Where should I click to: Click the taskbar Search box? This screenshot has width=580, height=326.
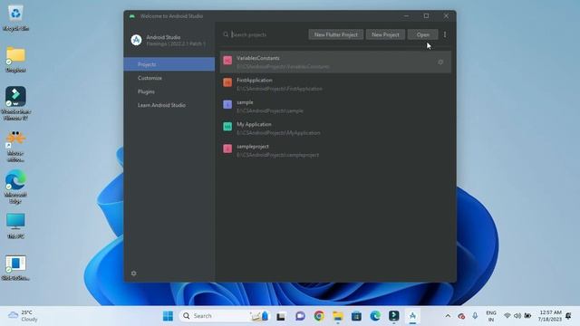coord(224,316)
